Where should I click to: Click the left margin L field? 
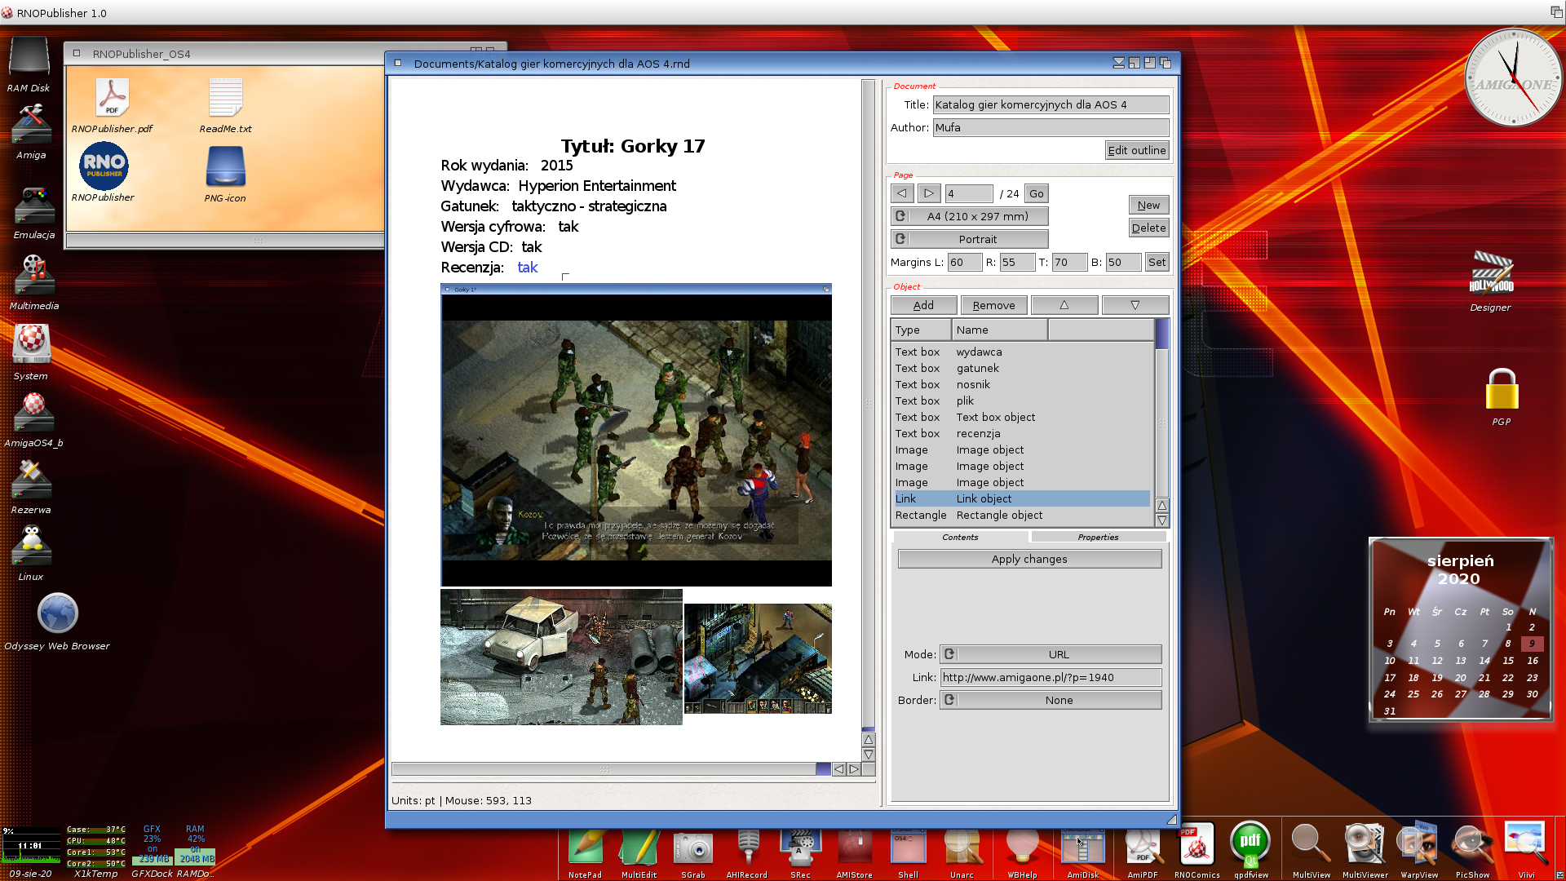964,262
